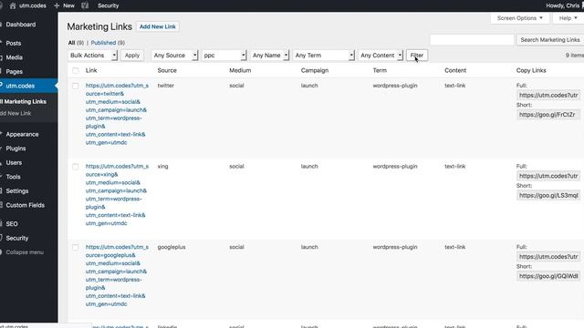Open the Any Source filter dropdown
584x328 pixels.
tap(174, 56)
